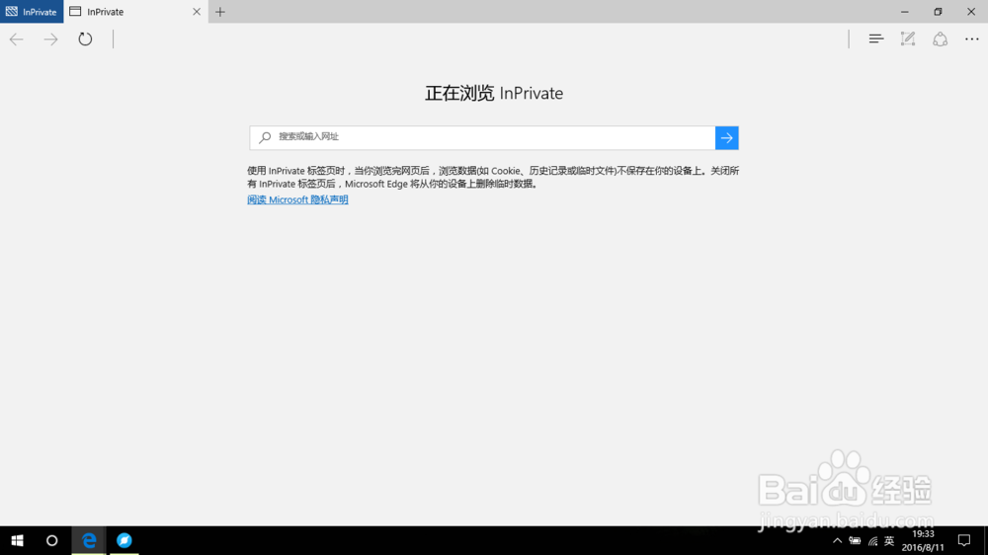This screenshot has height=555, width=988.
Task: Switch to Microsoft Edge on the taskbar
Action: pos(89,540)
